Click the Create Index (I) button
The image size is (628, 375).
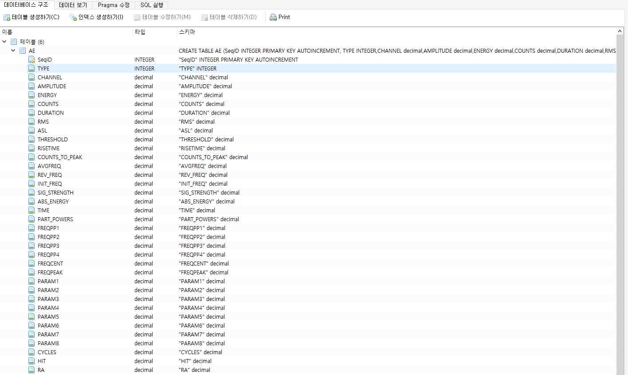[x=97, y=17]
